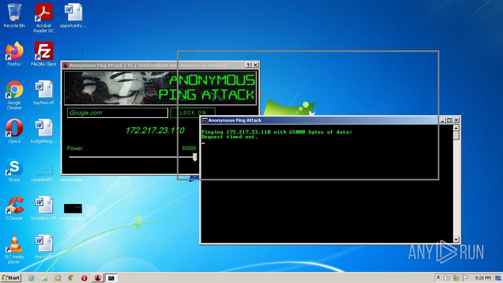Viewport: 503px width, 283px height.
Task: Open the network tray icon
Action: point(456,278)
